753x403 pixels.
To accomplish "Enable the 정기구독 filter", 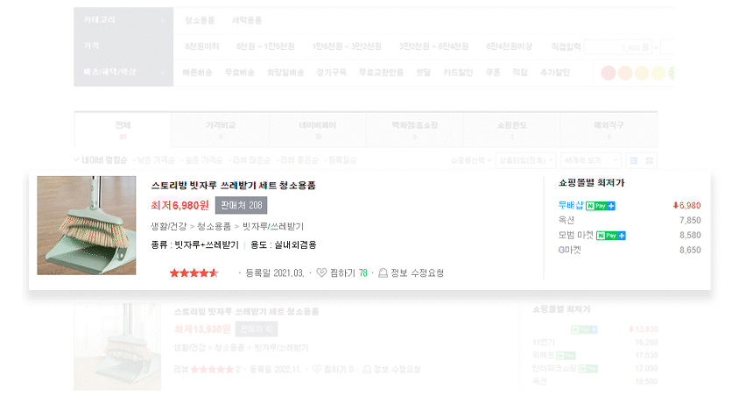I will 331,72.
